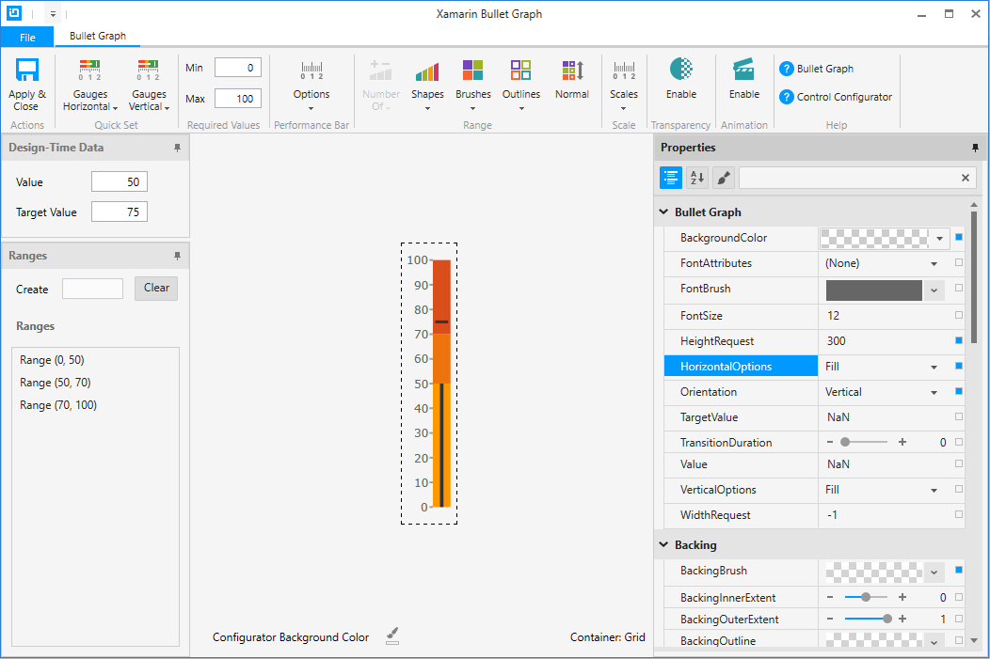Open the Scales gallery
990x659 pixels.
click(624, 86)
